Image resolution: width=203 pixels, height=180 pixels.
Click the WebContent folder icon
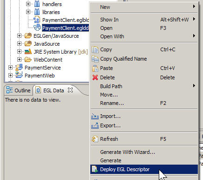coord(28,60)
